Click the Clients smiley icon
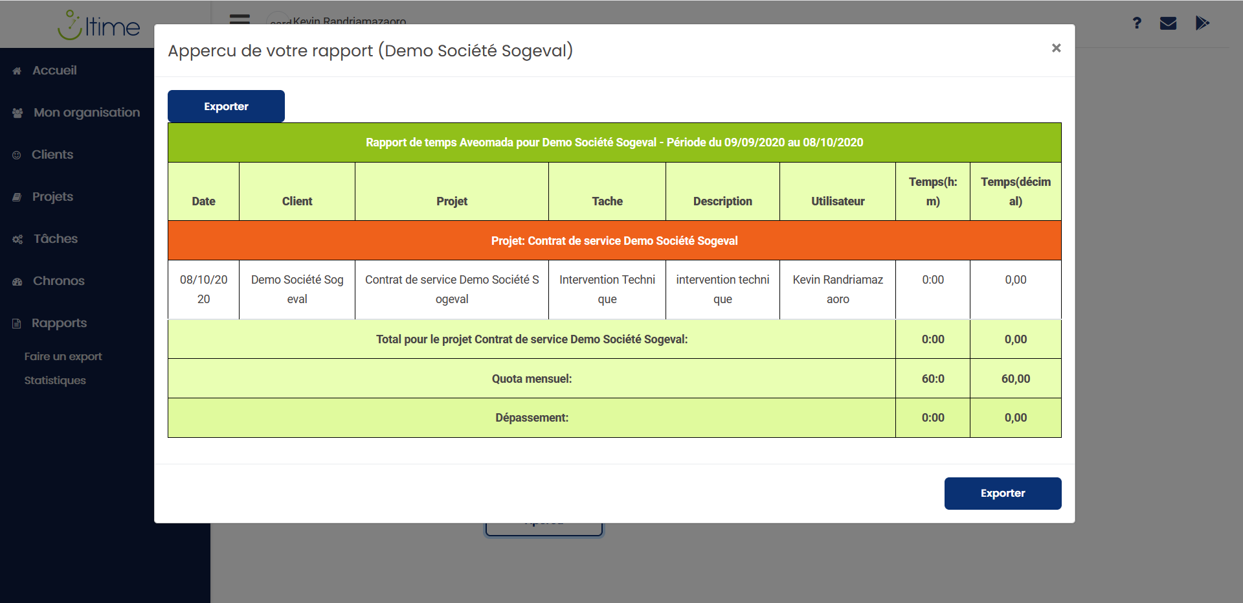 pos(17,155)
